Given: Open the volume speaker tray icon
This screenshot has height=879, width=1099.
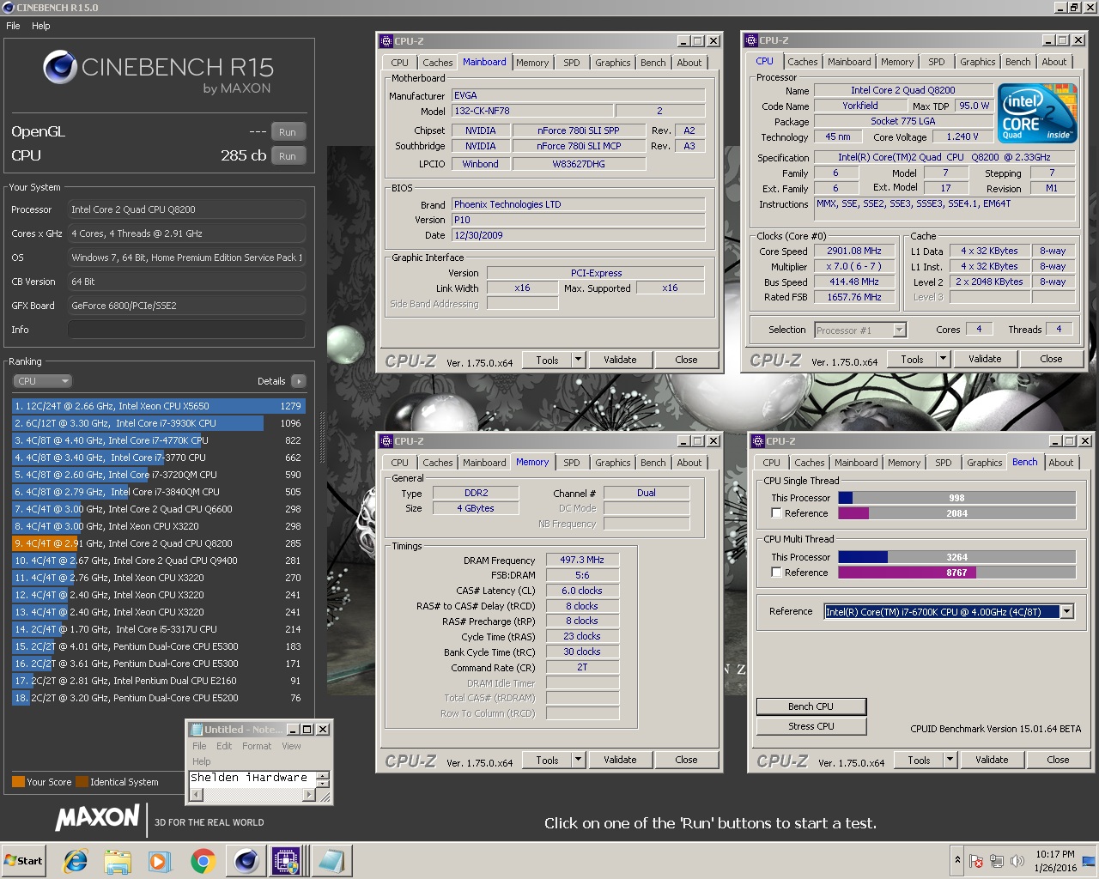Looking at the screenshot, I should (1017, 861).
